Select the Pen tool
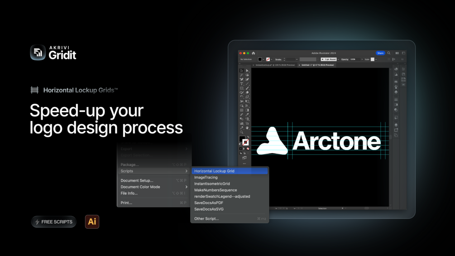Screen dimensions: 455x256 (x=241, y=79)
